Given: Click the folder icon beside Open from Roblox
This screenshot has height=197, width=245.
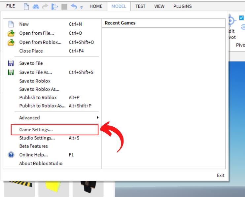Looking at the screenshot, I should [11, 42].
